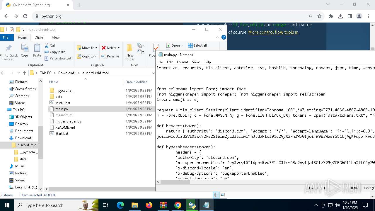This screenshot has width=375, height=211.
Task: Switch to the Share ribbon tab
Action: (39, 38)
